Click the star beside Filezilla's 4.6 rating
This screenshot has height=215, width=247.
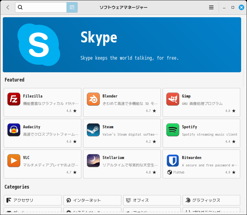(x=75, y=111)
